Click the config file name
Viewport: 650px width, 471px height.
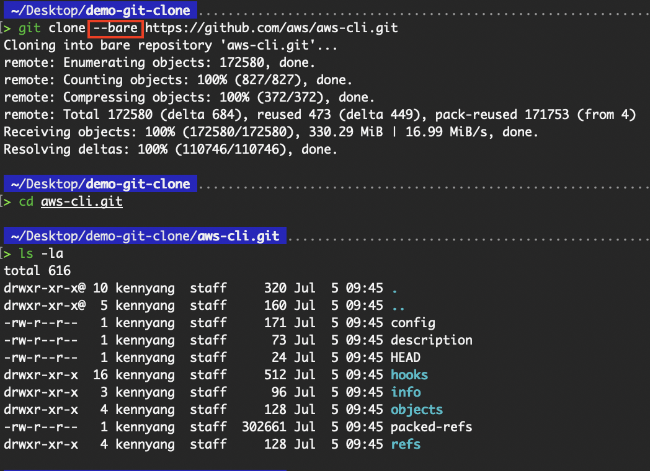[x=413, y=323]
